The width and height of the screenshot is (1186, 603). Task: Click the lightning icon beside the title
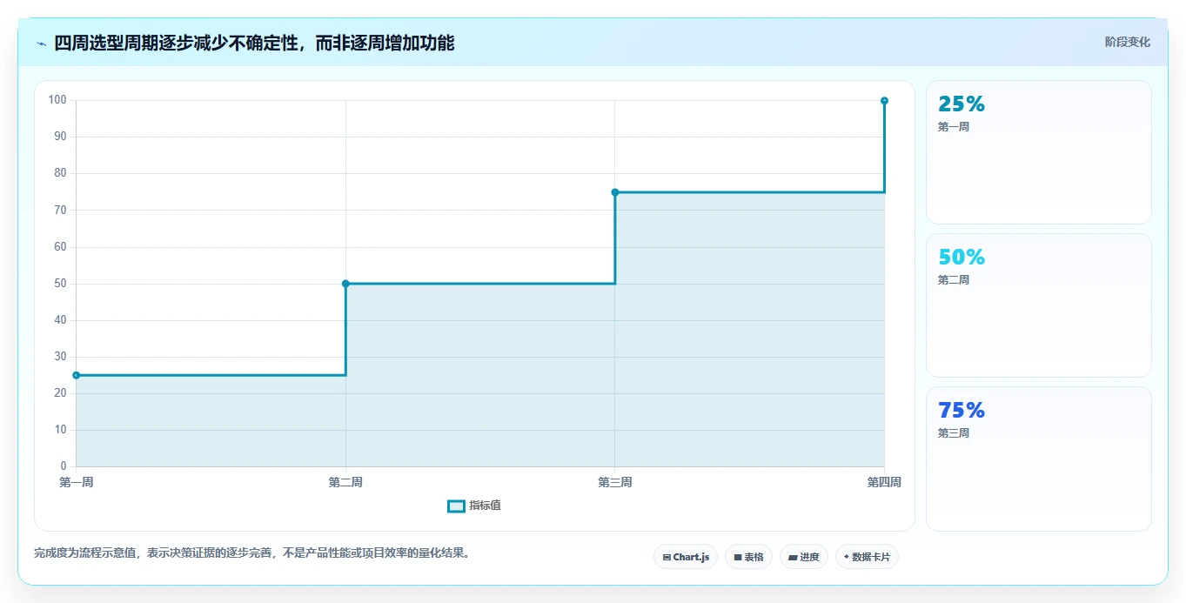point(41,44)
